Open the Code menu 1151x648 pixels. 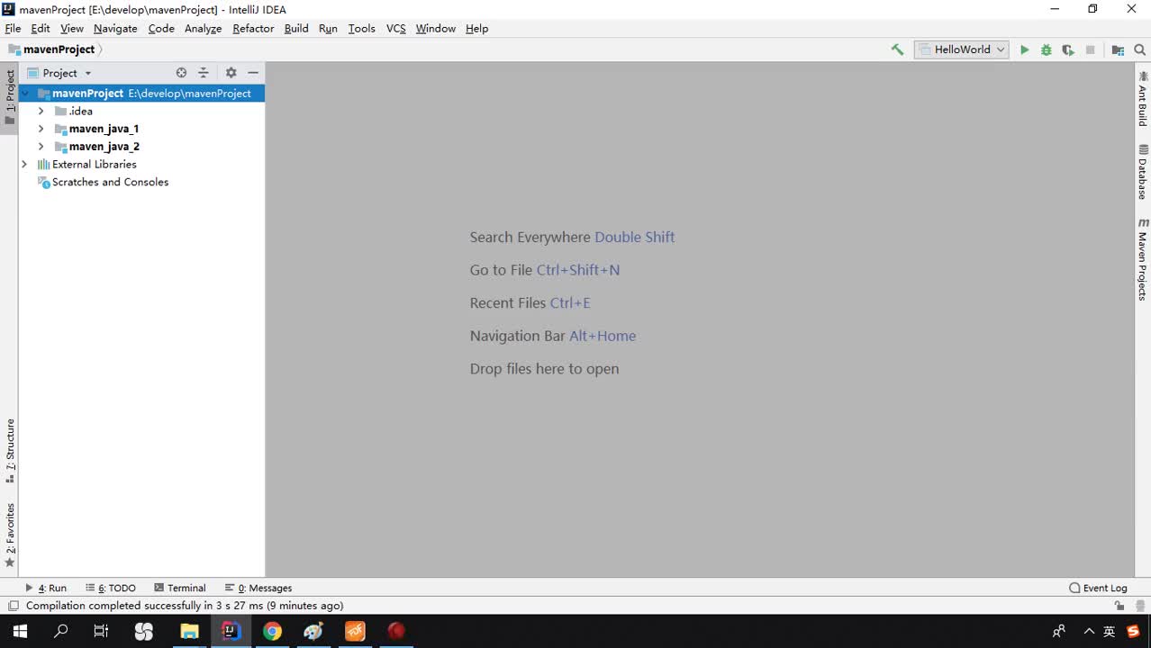(x=161, y=29)
